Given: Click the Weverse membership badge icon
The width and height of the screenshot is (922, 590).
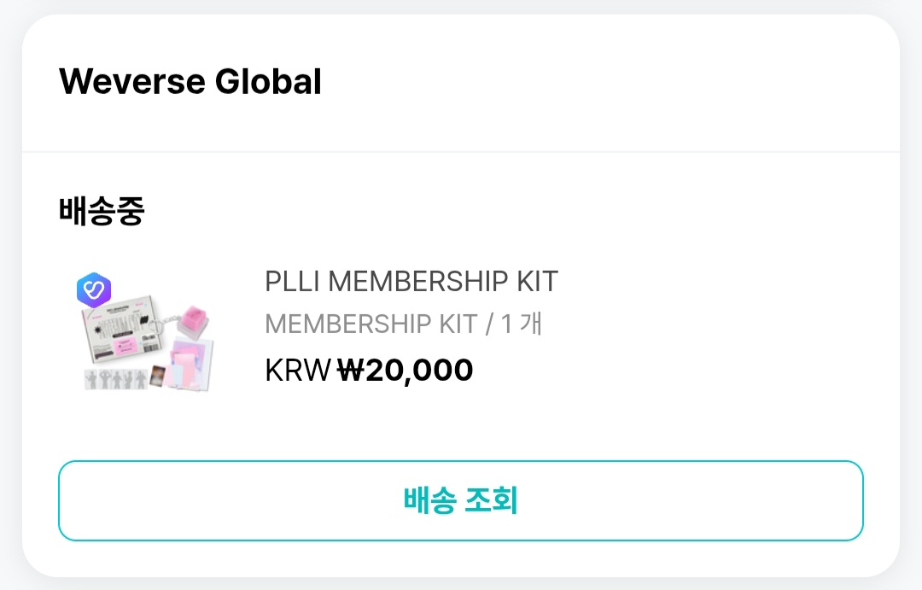Looking at the screenshot, I should pyautogui.click(x=94, y=291).
